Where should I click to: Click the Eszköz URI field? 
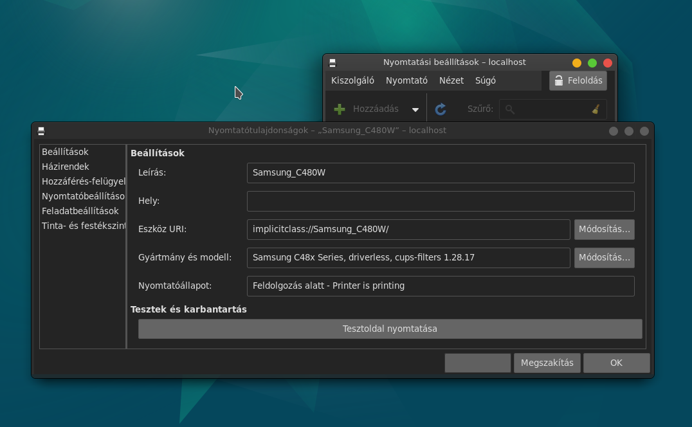[408, 230]
